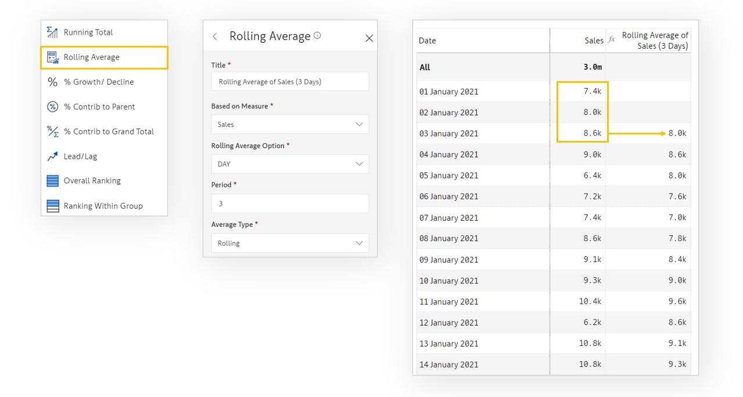Click the Overall Ranking icon
This screenshot has width=743, height=397.
coord(52,181)
